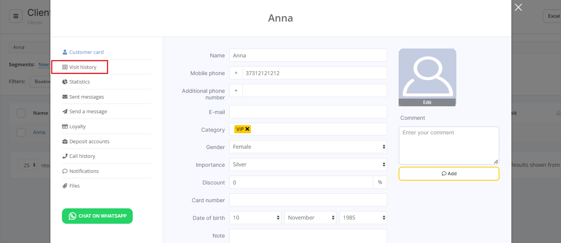Click the hamburger menu icon
Screen dimensions: 561x243
click(16, 16)
